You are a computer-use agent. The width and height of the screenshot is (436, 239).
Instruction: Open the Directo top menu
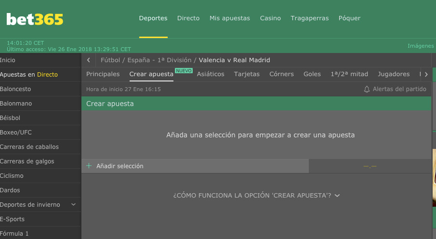point(188,18)
